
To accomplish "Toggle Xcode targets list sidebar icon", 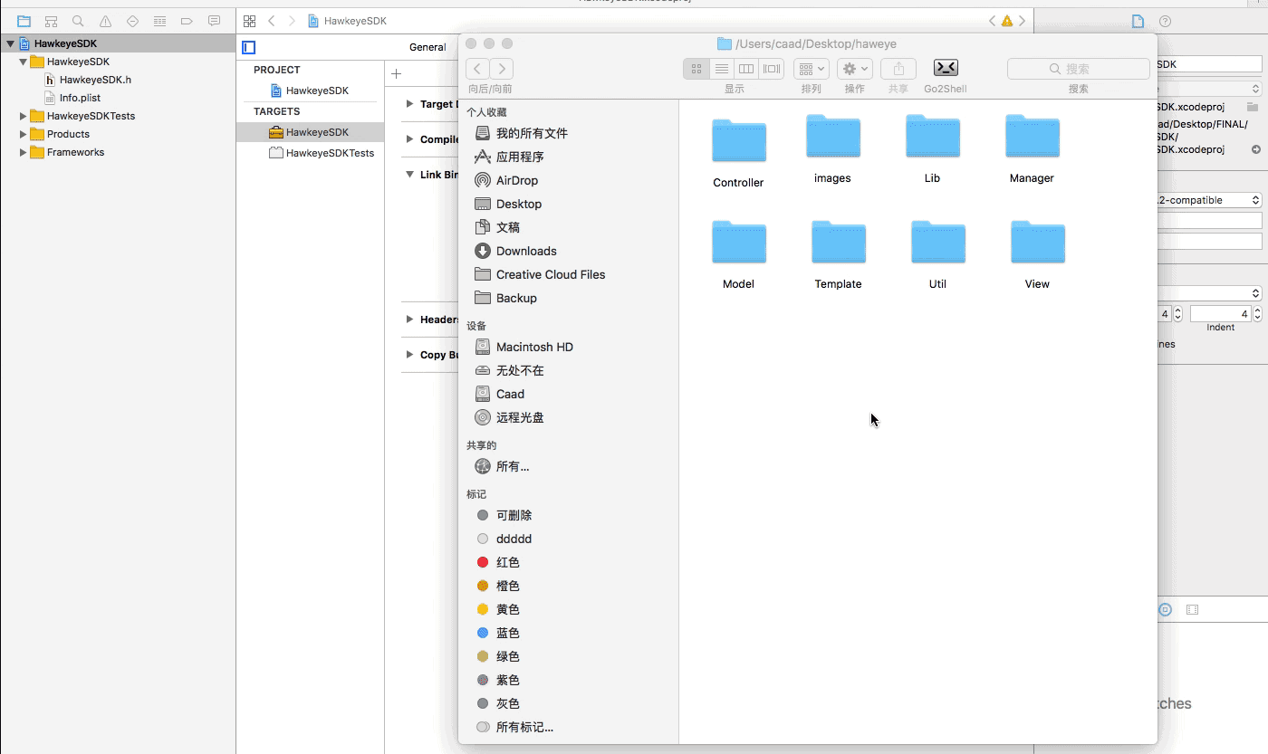I will (249, 47).
